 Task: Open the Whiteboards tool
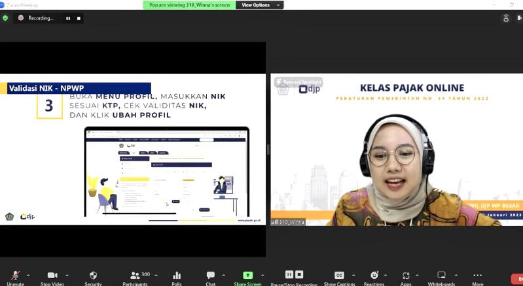coord(441,276)
